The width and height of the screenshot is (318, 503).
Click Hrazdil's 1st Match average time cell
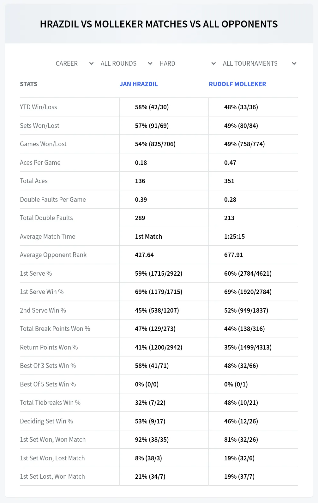click(x=148, y=237)
